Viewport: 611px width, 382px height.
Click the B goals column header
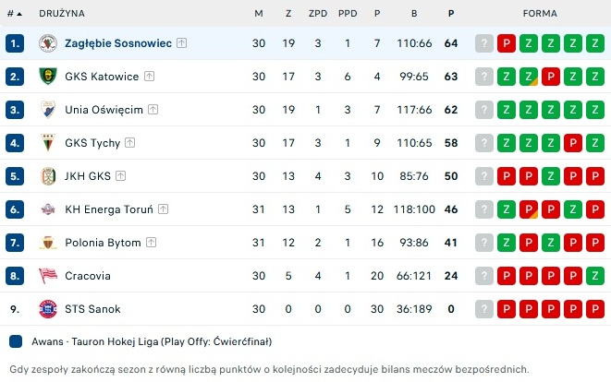[x=414, y=14]
